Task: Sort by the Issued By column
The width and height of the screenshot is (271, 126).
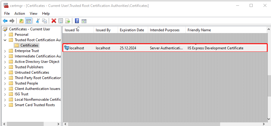Action: (x=106, y=30)
